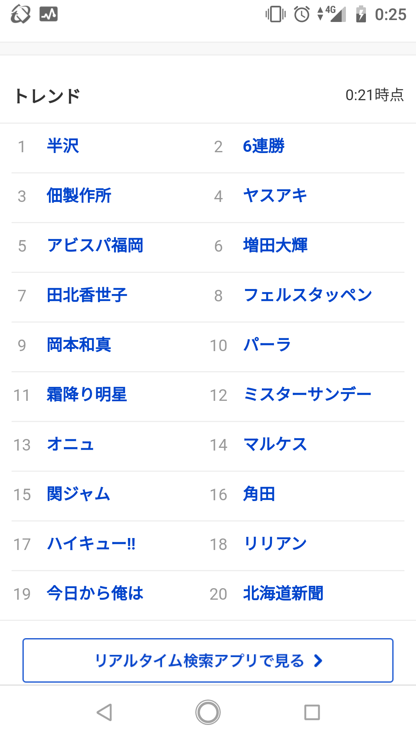Tap the 今日から俺は trend
Viewport: 416px width, 740px height.
click(95, 594)
